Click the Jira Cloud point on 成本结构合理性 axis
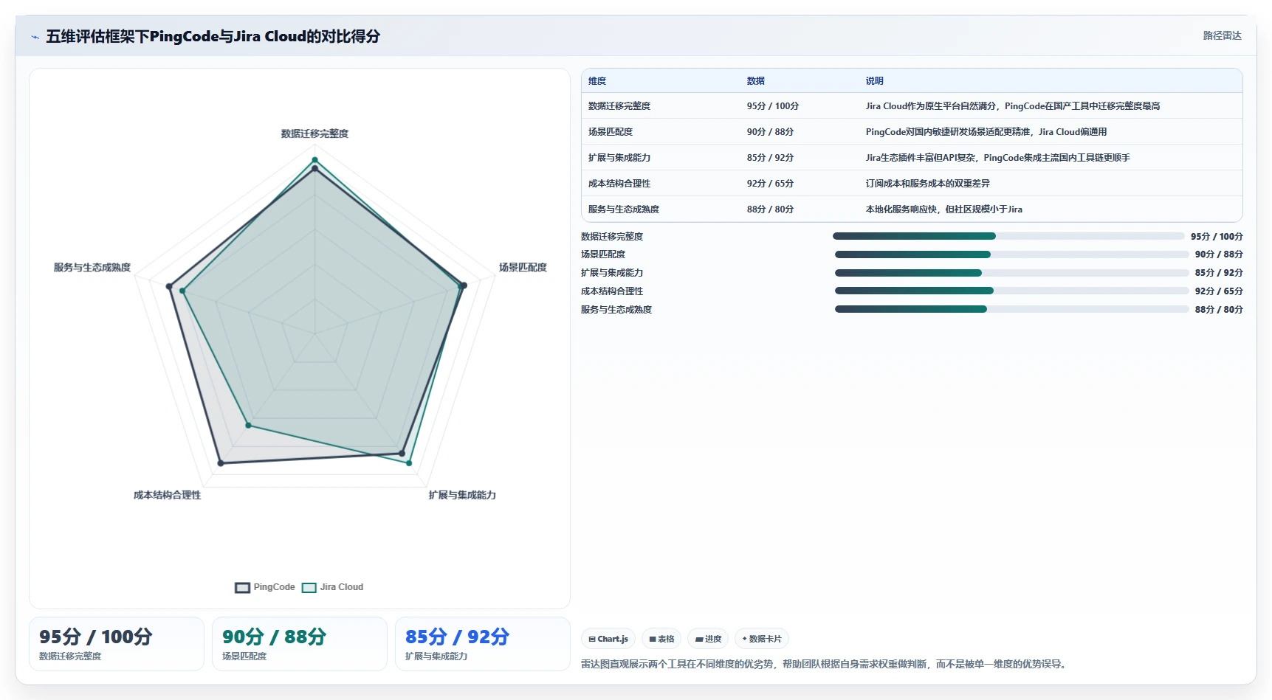 pos(248,425)
